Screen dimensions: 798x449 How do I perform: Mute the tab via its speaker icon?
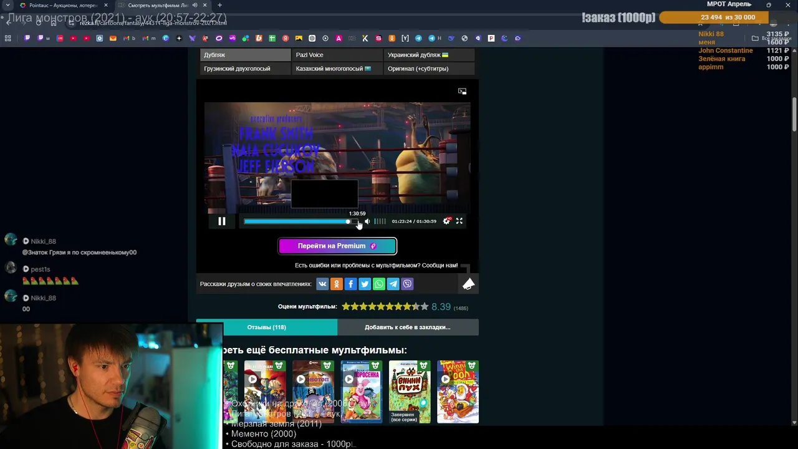[x=195, y=5]
